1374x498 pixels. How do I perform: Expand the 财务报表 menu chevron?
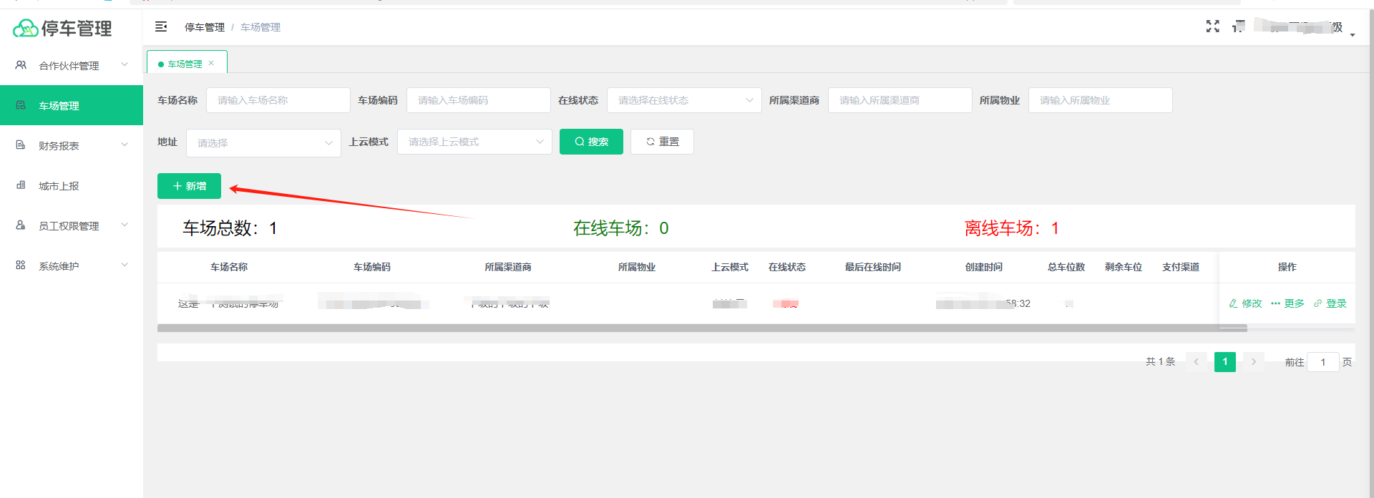125,145
